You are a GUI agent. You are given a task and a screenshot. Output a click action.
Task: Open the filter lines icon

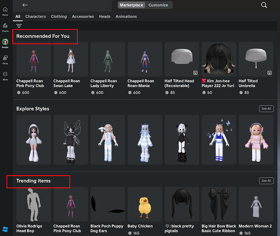pos(19,26)
